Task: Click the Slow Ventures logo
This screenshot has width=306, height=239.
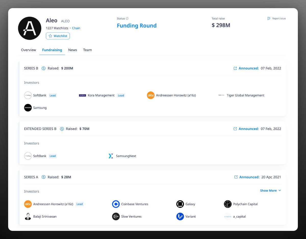Action: (x=116, y=216)
